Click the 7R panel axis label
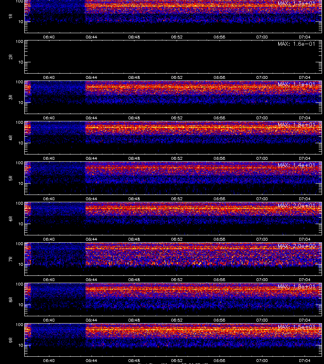This screenshot has width=324, height=364. [x=11, y=259]
